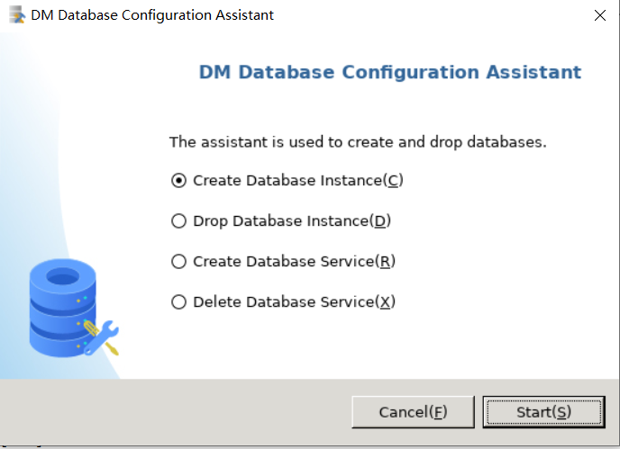Click the DM app icon in title bar
Viewport: 620px width, 449px height.
tap(17, 15)
